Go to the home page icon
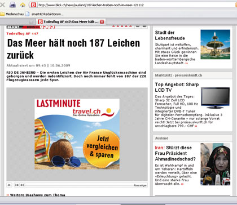The height and width of the screenshot is (205, 237). coord(23,5)
